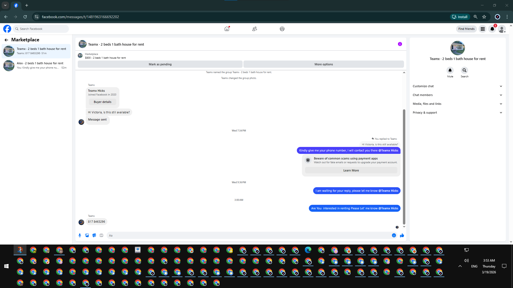The image size is (513, 288).
Task: Attach a photo using the image icon
Action: 87,235
